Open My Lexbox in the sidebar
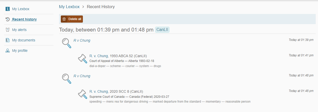The width and height of the screenshot is (318, 112). click(x=21, y=9)
